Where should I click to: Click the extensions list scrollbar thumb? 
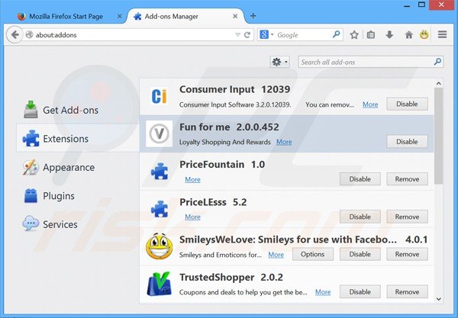point(438,136)
